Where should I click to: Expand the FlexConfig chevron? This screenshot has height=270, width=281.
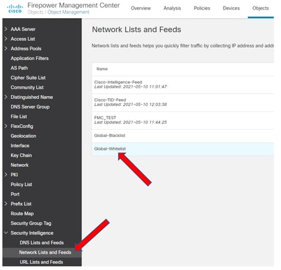tap(6, 126)
